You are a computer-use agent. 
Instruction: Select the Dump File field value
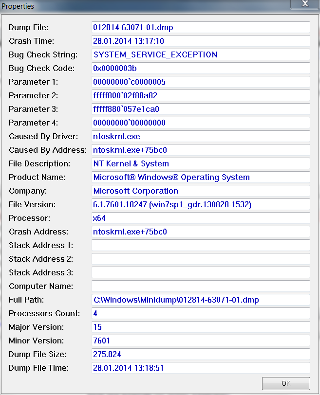point(201,27)
